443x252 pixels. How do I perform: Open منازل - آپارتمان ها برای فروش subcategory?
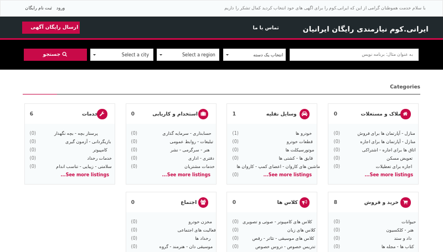pos(386,133)
